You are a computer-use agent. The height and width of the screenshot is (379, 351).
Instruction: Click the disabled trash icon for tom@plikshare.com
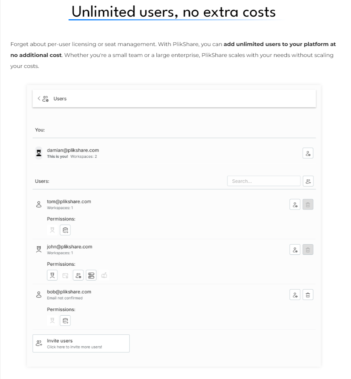pyautogui.click(x=308, y=205)
